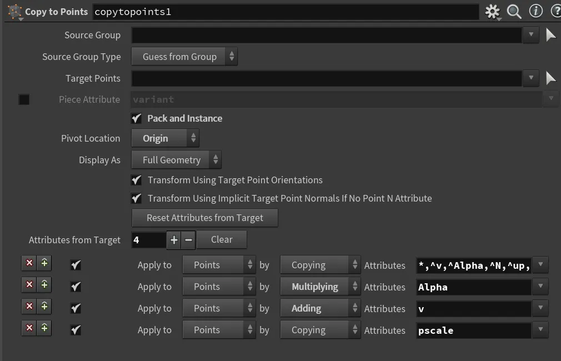Image resolution: width=561 pixels, height=361 pixels.
Task: Open the gear settings menu
Action: (x=493, y=12)
